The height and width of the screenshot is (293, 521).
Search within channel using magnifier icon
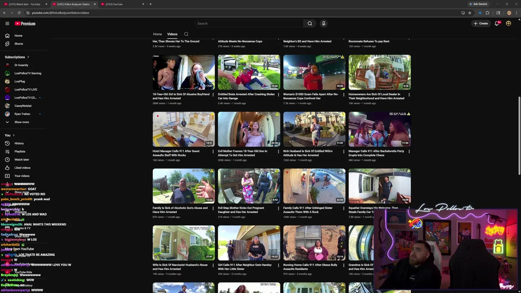(x=186, y=34)
